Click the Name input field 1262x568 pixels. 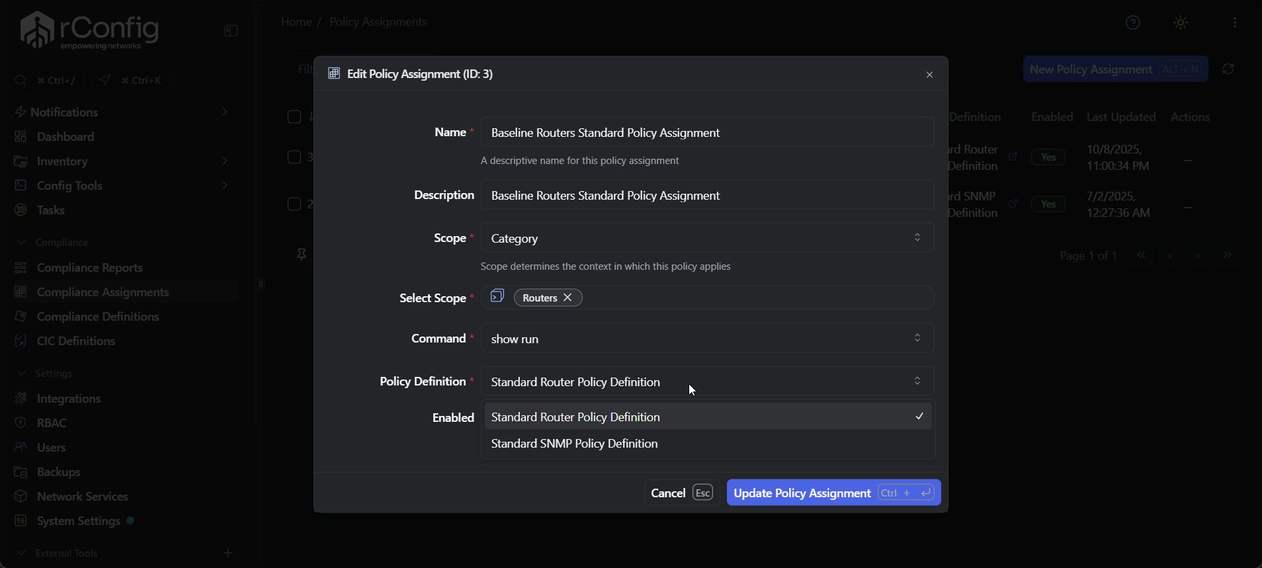pyautogui.click(x=707, y=132)
